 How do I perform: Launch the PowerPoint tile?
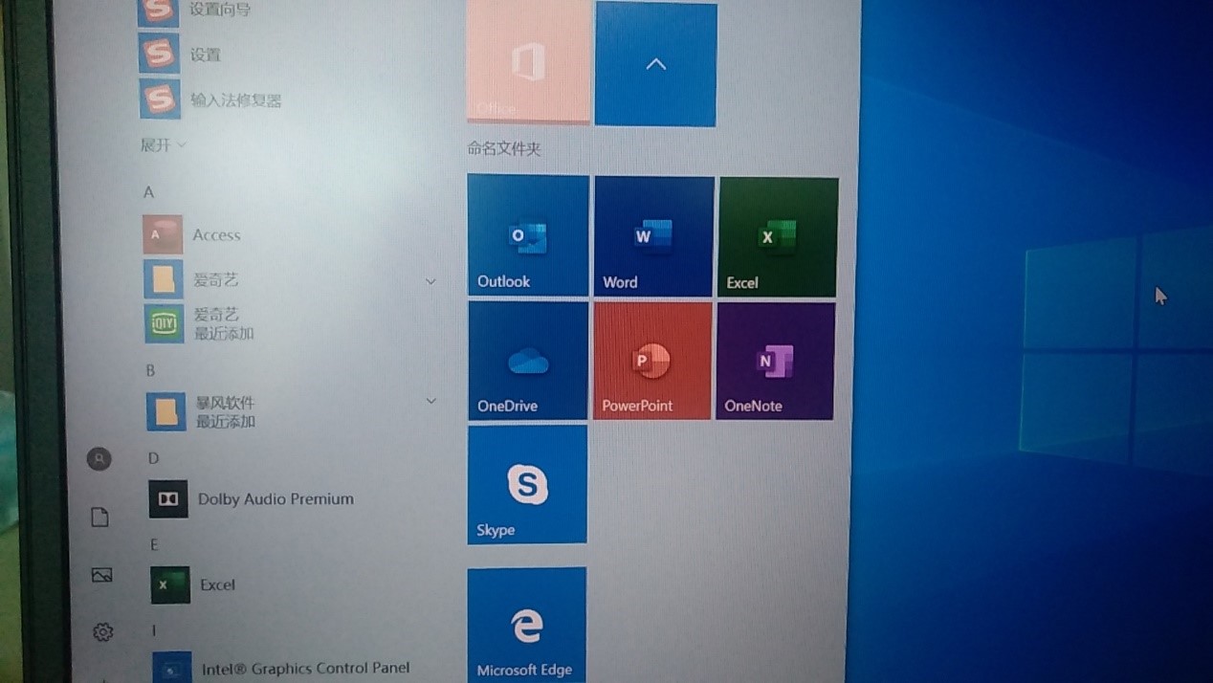click(652, 361)
